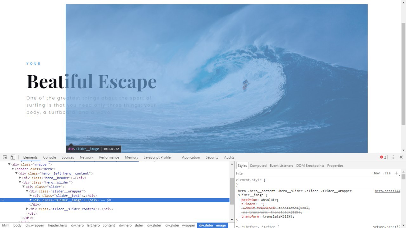Open the JavaScript Profiler tab
Viewport: 406px width, 228px height.
click(158, 157)
